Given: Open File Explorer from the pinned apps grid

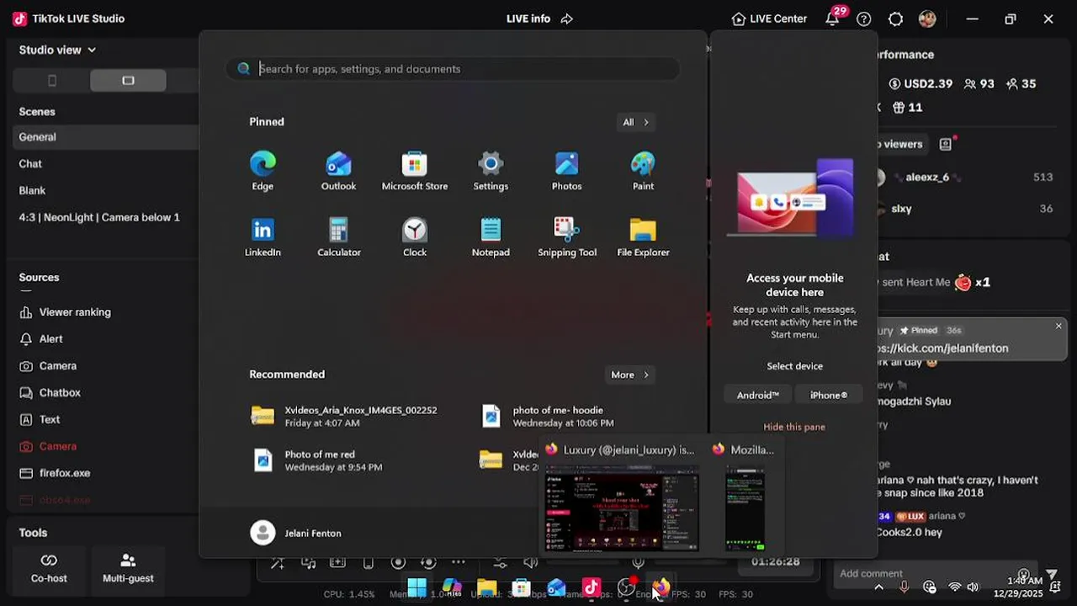Looking at the screenshot, I should click(643, 237).
